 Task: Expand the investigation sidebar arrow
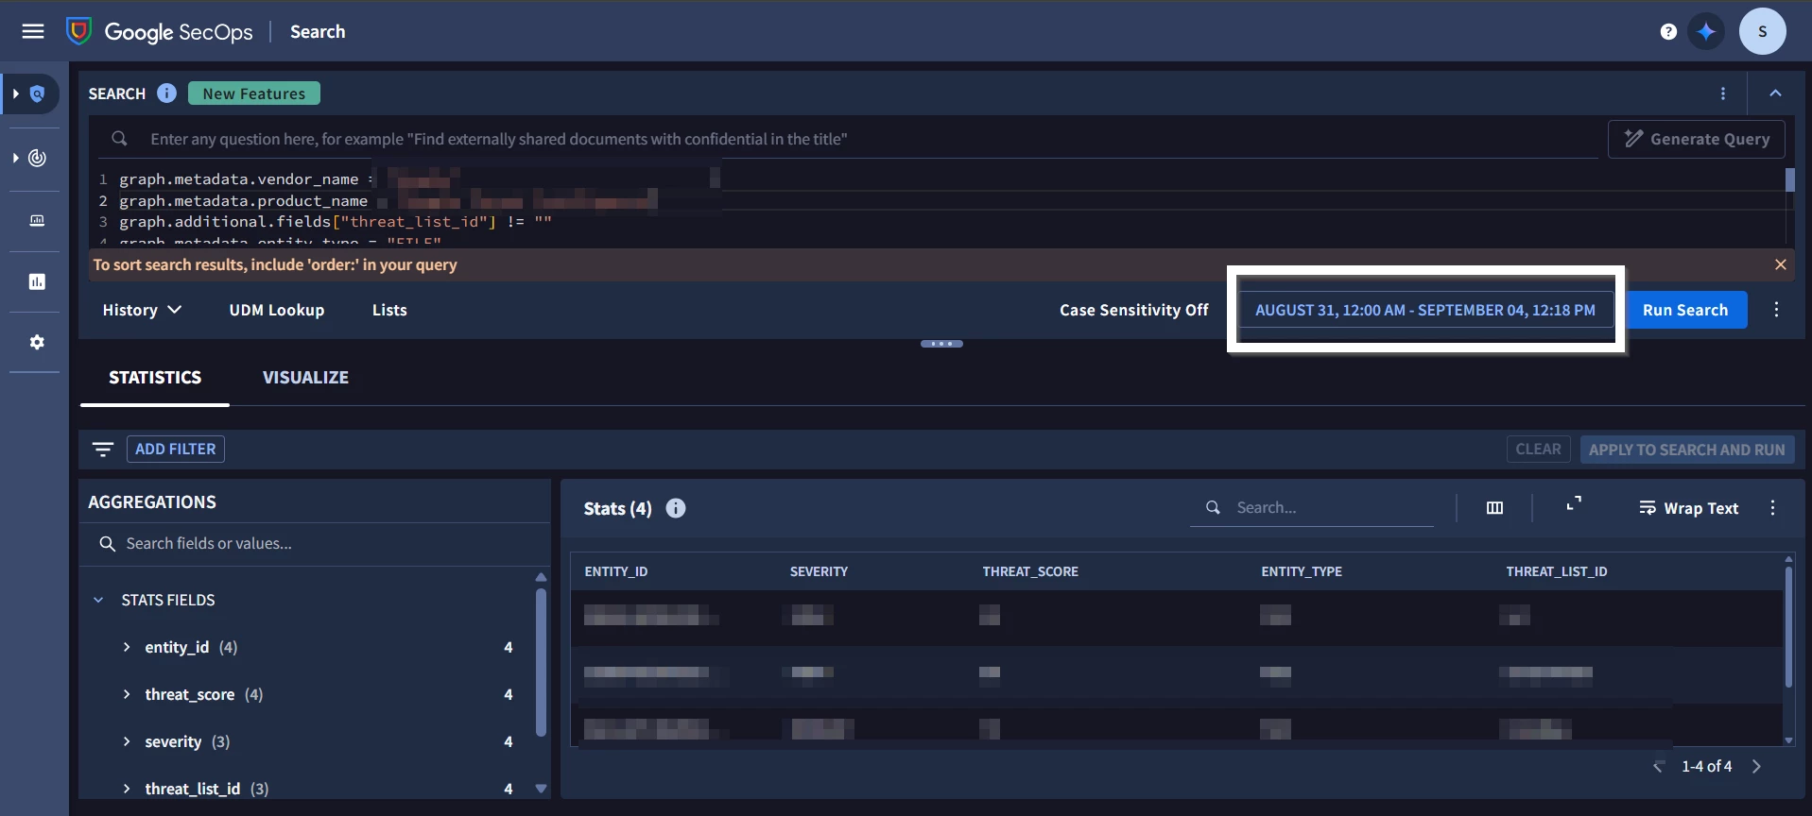click(15, 93)
